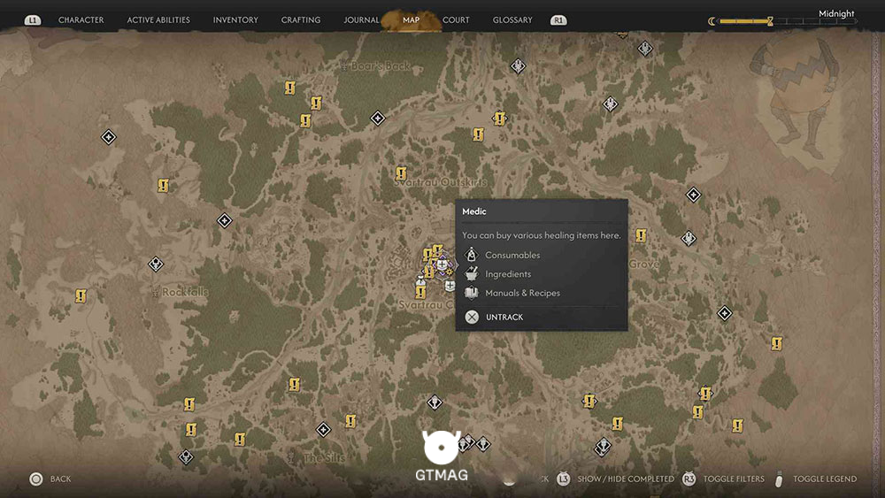Open the Inventory tab
Screen dimensions: 885x498
[235, 19]
